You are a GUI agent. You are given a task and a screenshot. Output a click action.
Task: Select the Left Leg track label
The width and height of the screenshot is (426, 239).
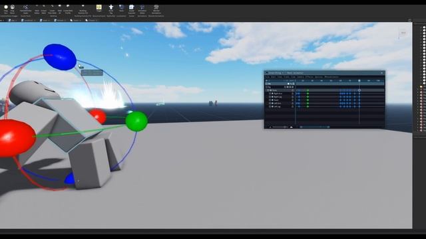(277, 106)
